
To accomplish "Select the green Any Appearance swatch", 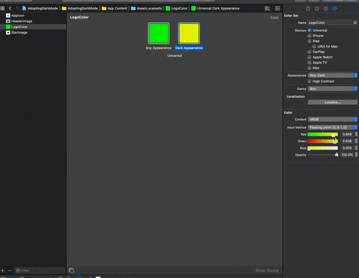I will [158, 33].
